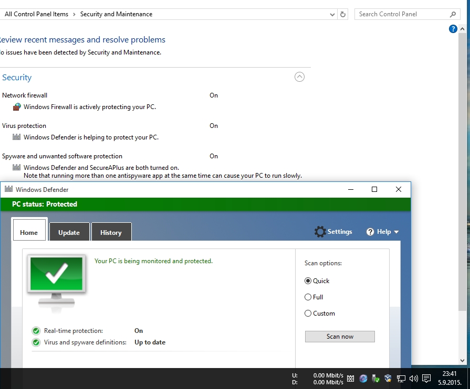Open Windows Defender Settings gear
This screenshot has height=389, width=470.
[333, 232]
